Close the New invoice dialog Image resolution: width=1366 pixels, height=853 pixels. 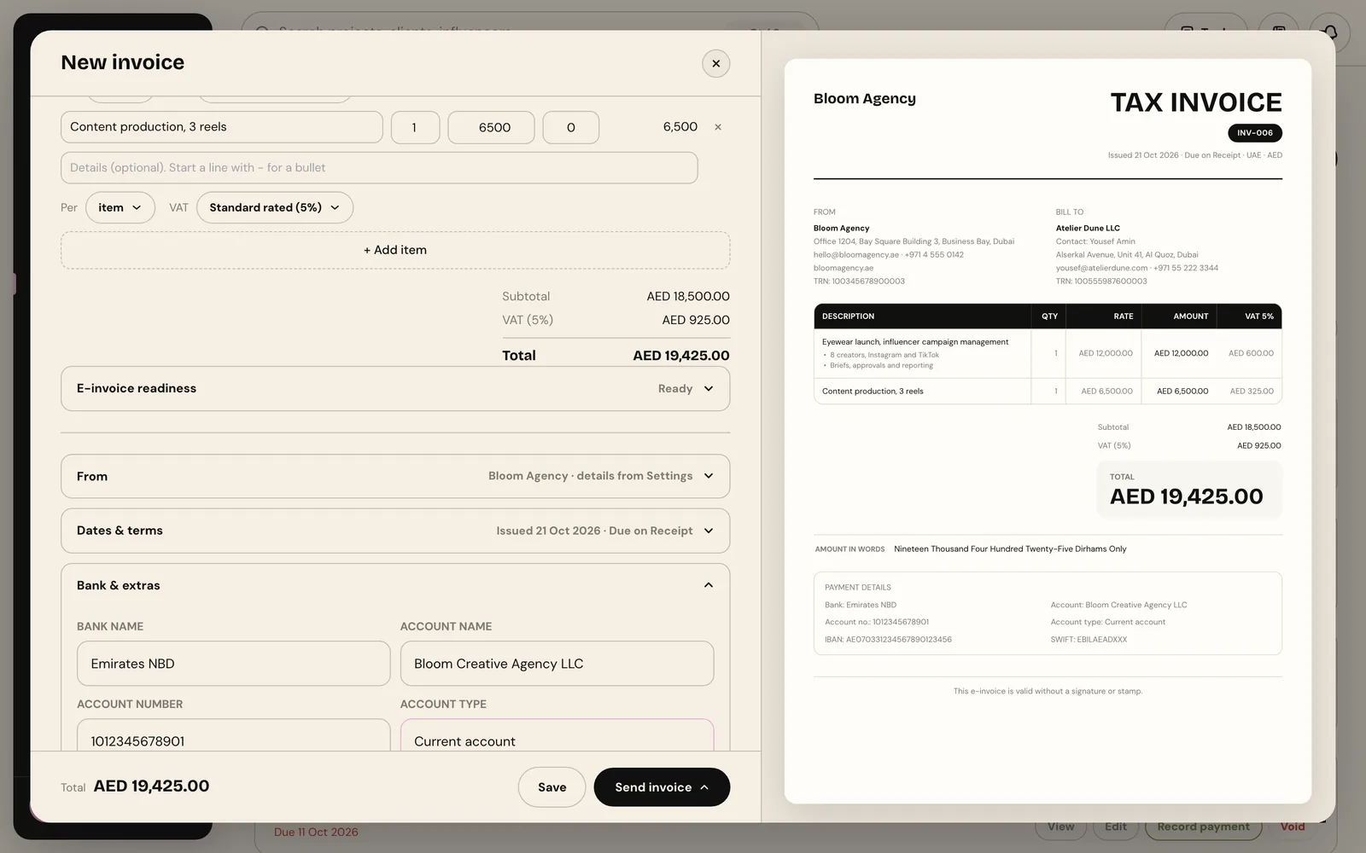tap(715, 63)
